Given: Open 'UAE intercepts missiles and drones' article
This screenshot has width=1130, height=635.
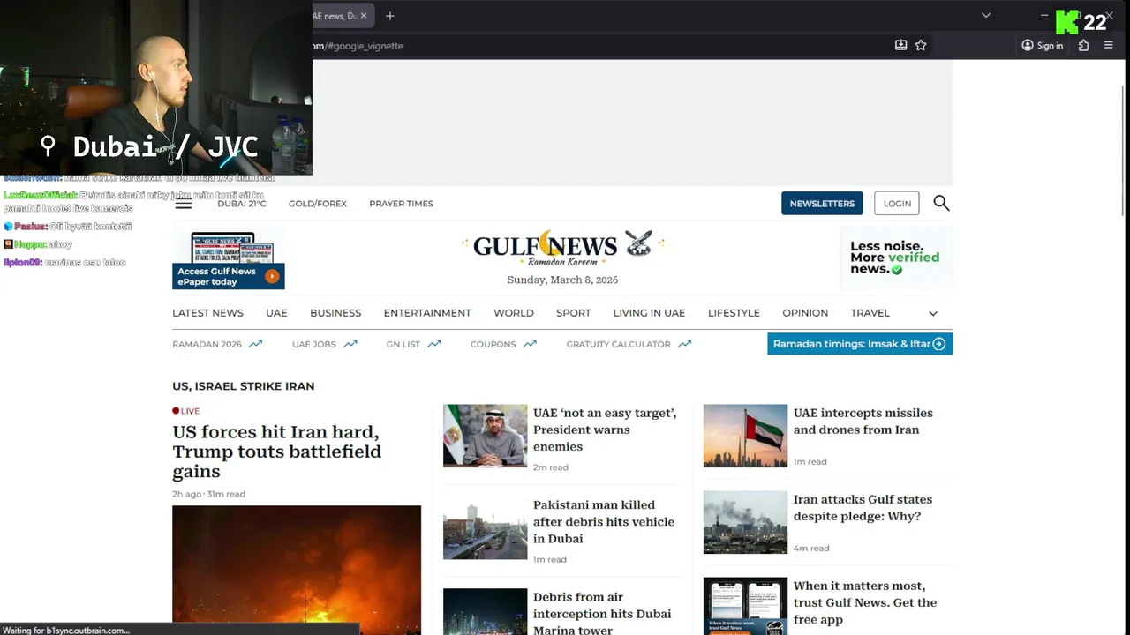Looking at the screenshot, I should click(x=863, y=421).
